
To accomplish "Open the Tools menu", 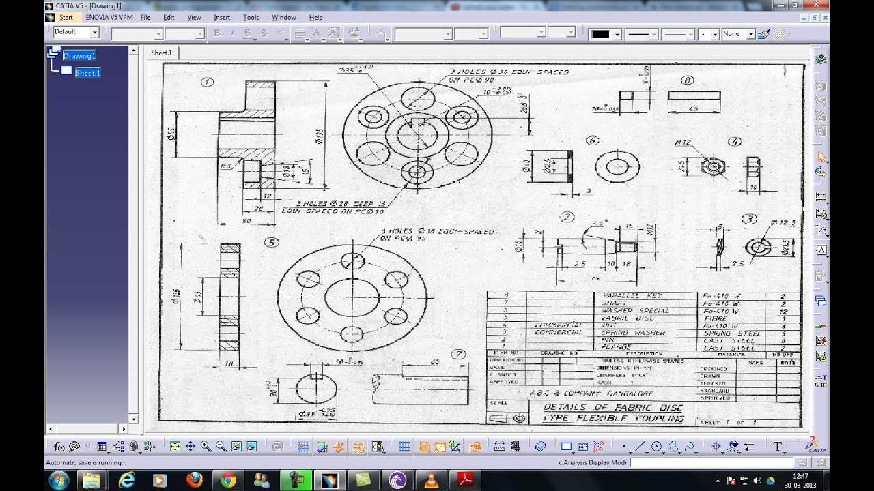I will coord(251,17).
